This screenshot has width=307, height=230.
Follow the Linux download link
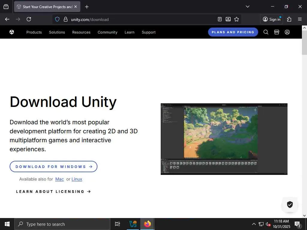[77, 179]
